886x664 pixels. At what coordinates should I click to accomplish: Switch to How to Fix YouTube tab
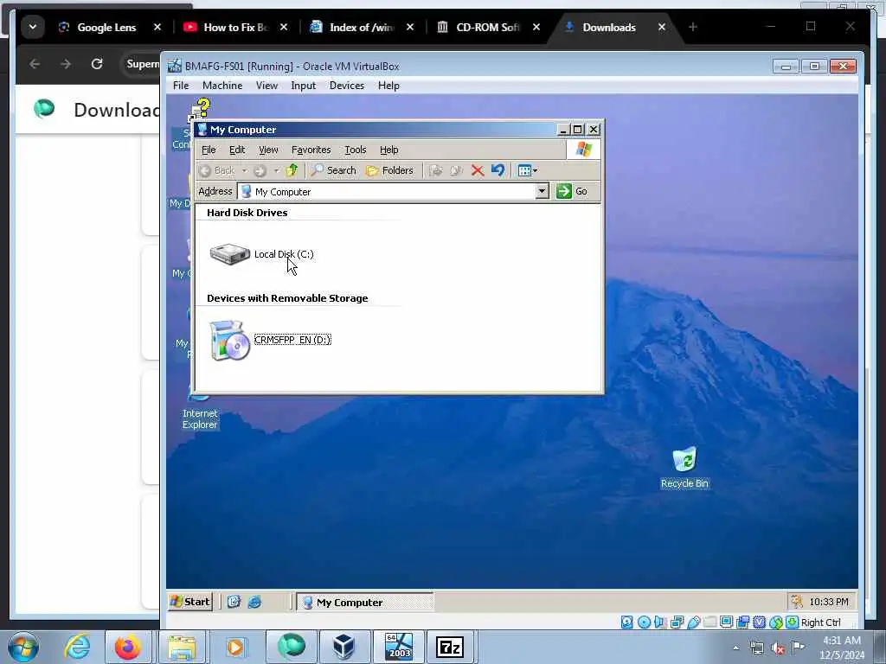tap(235, 27)
